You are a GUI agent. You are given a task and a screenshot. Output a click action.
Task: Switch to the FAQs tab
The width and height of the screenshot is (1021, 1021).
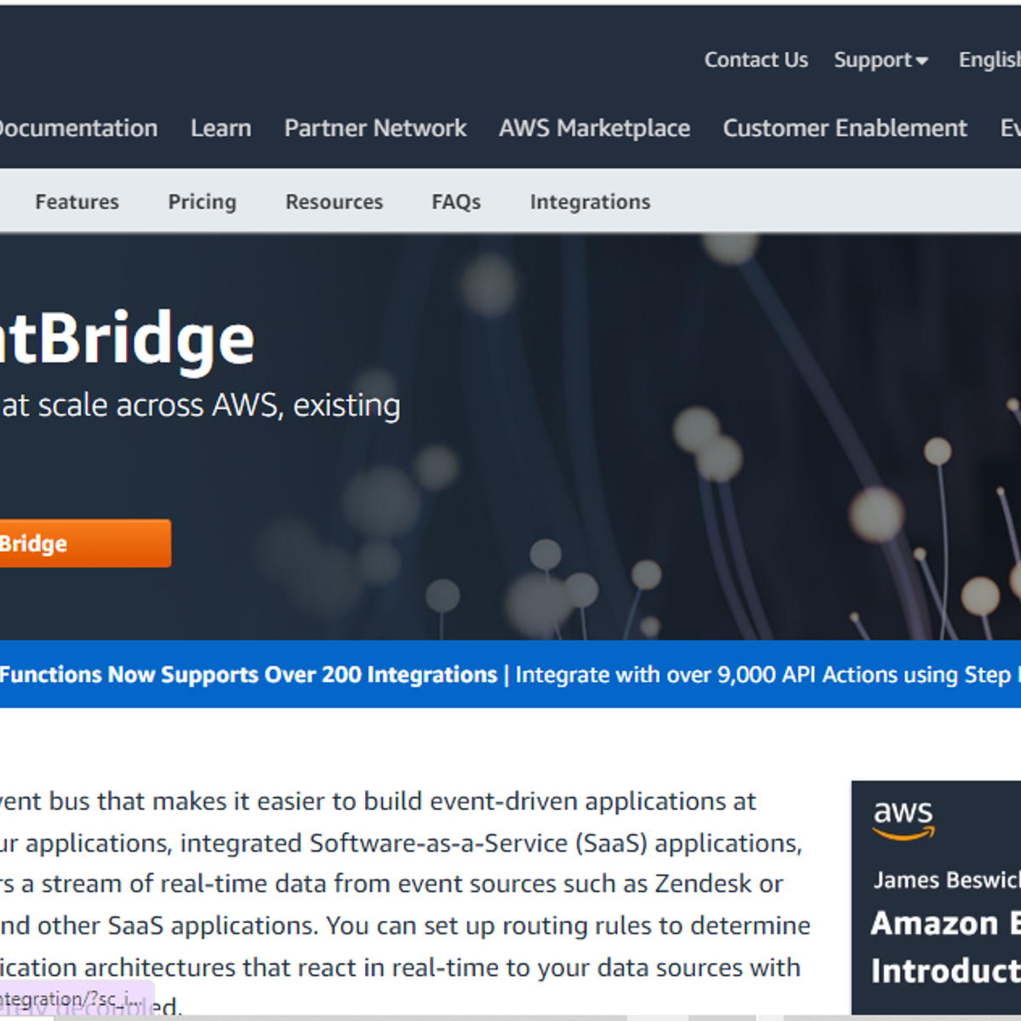(456, 202)
